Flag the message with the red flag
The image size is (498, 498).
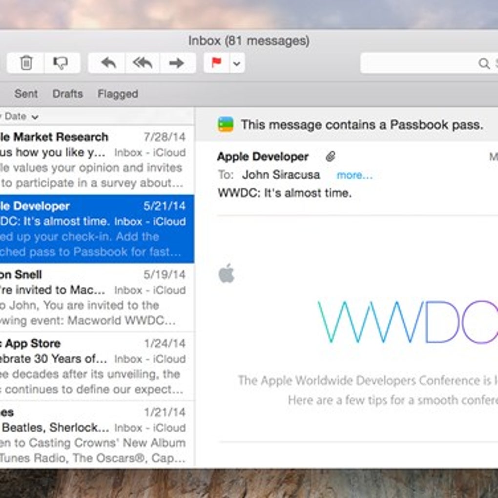[x=216, y=63]
